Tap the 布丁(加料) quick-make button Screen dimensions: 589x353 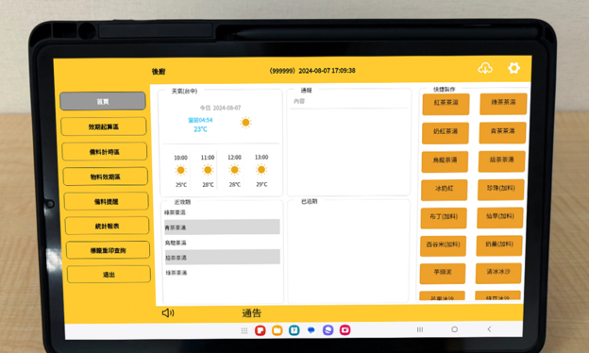[444, 218]
